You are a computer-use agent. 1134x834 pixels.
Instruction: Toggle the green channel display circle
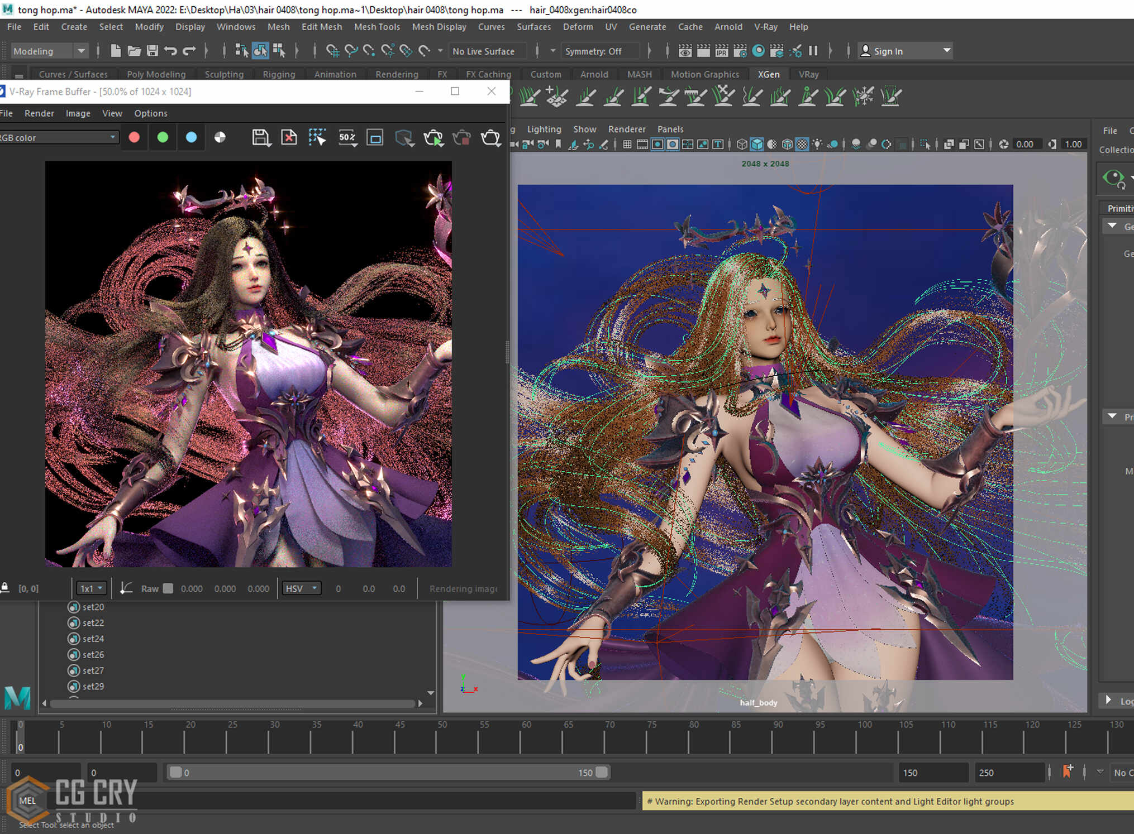point(163,137)
